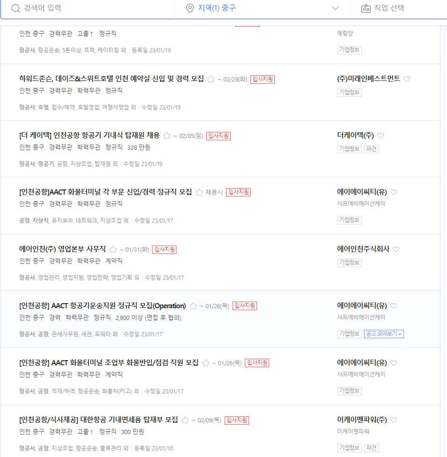
Task: Apply with 입사지원 for 에어인천 사무직
Action: [164, 249]
